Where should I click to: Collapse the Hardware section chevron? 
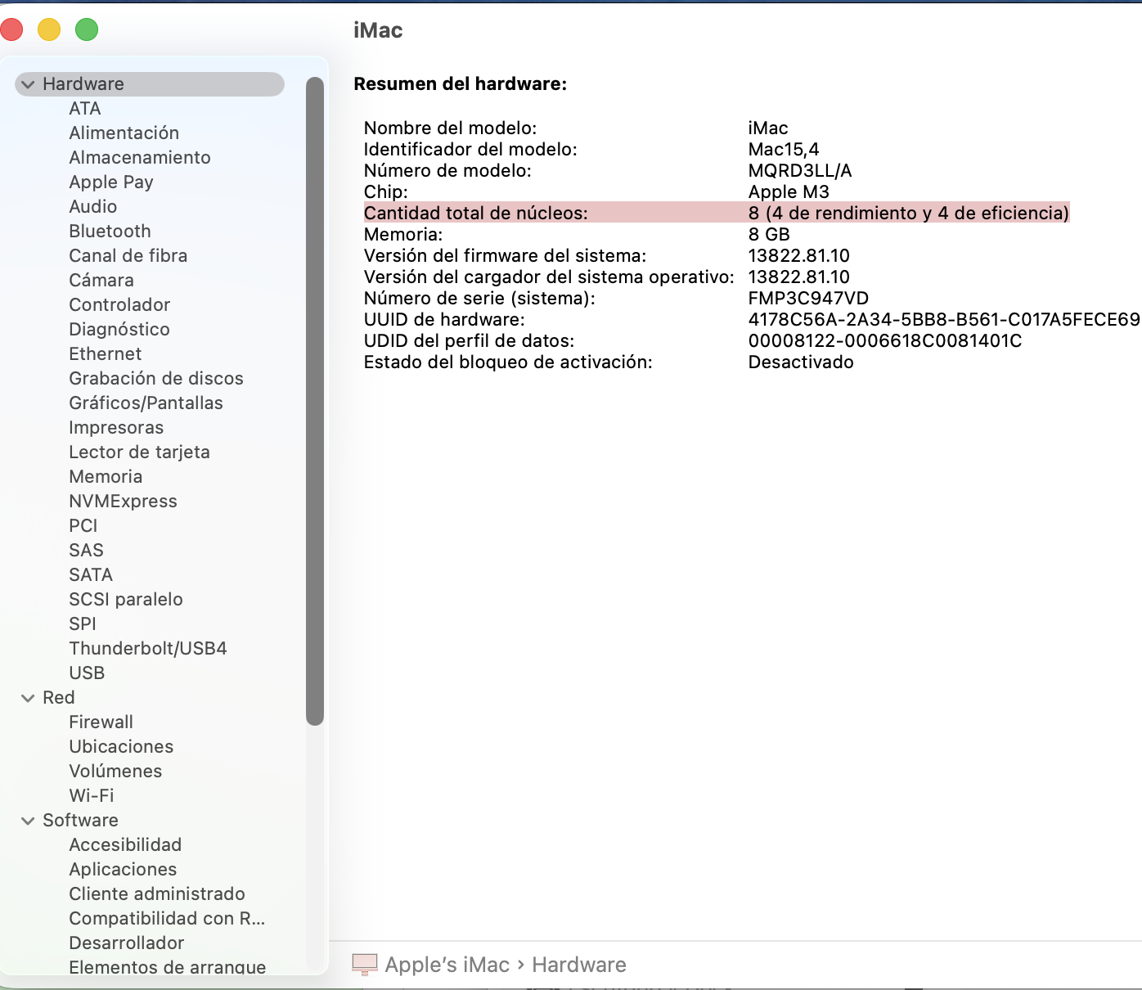tap(29, 84)
